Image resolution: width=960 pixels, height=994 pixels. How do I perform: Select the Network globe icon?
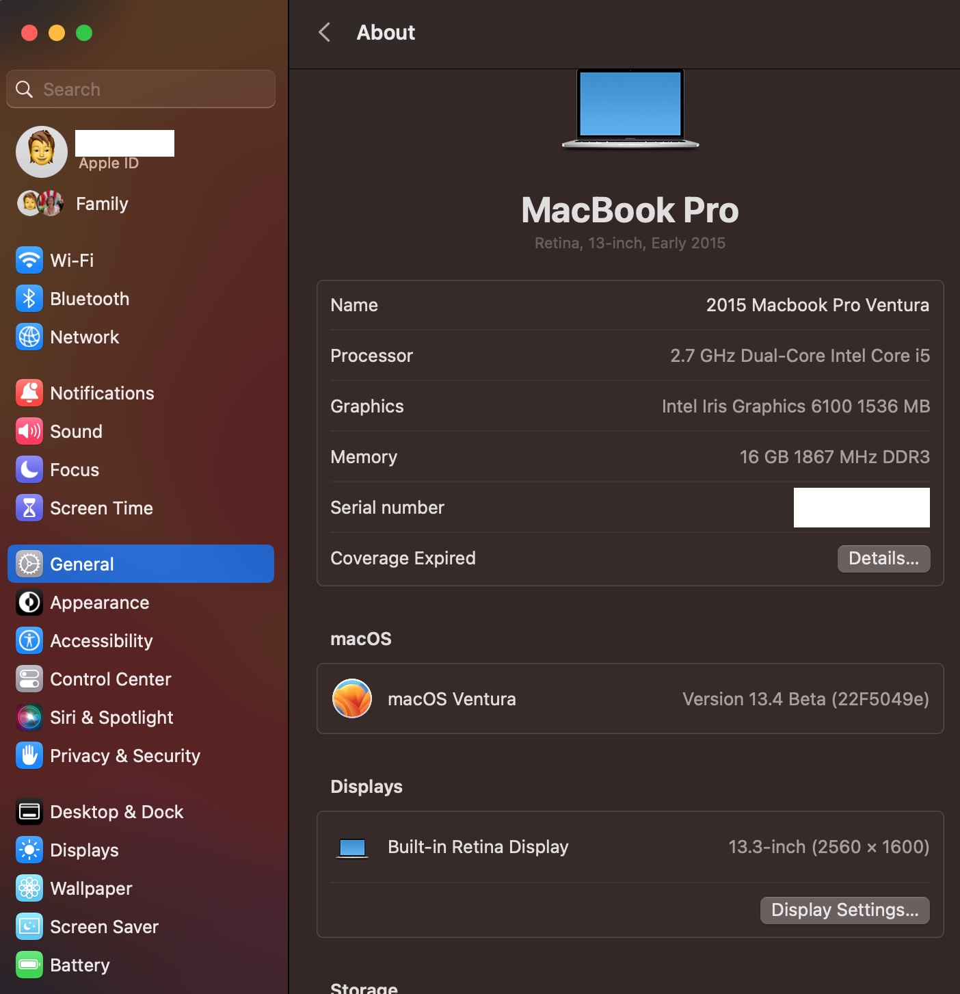pos(29,337)
